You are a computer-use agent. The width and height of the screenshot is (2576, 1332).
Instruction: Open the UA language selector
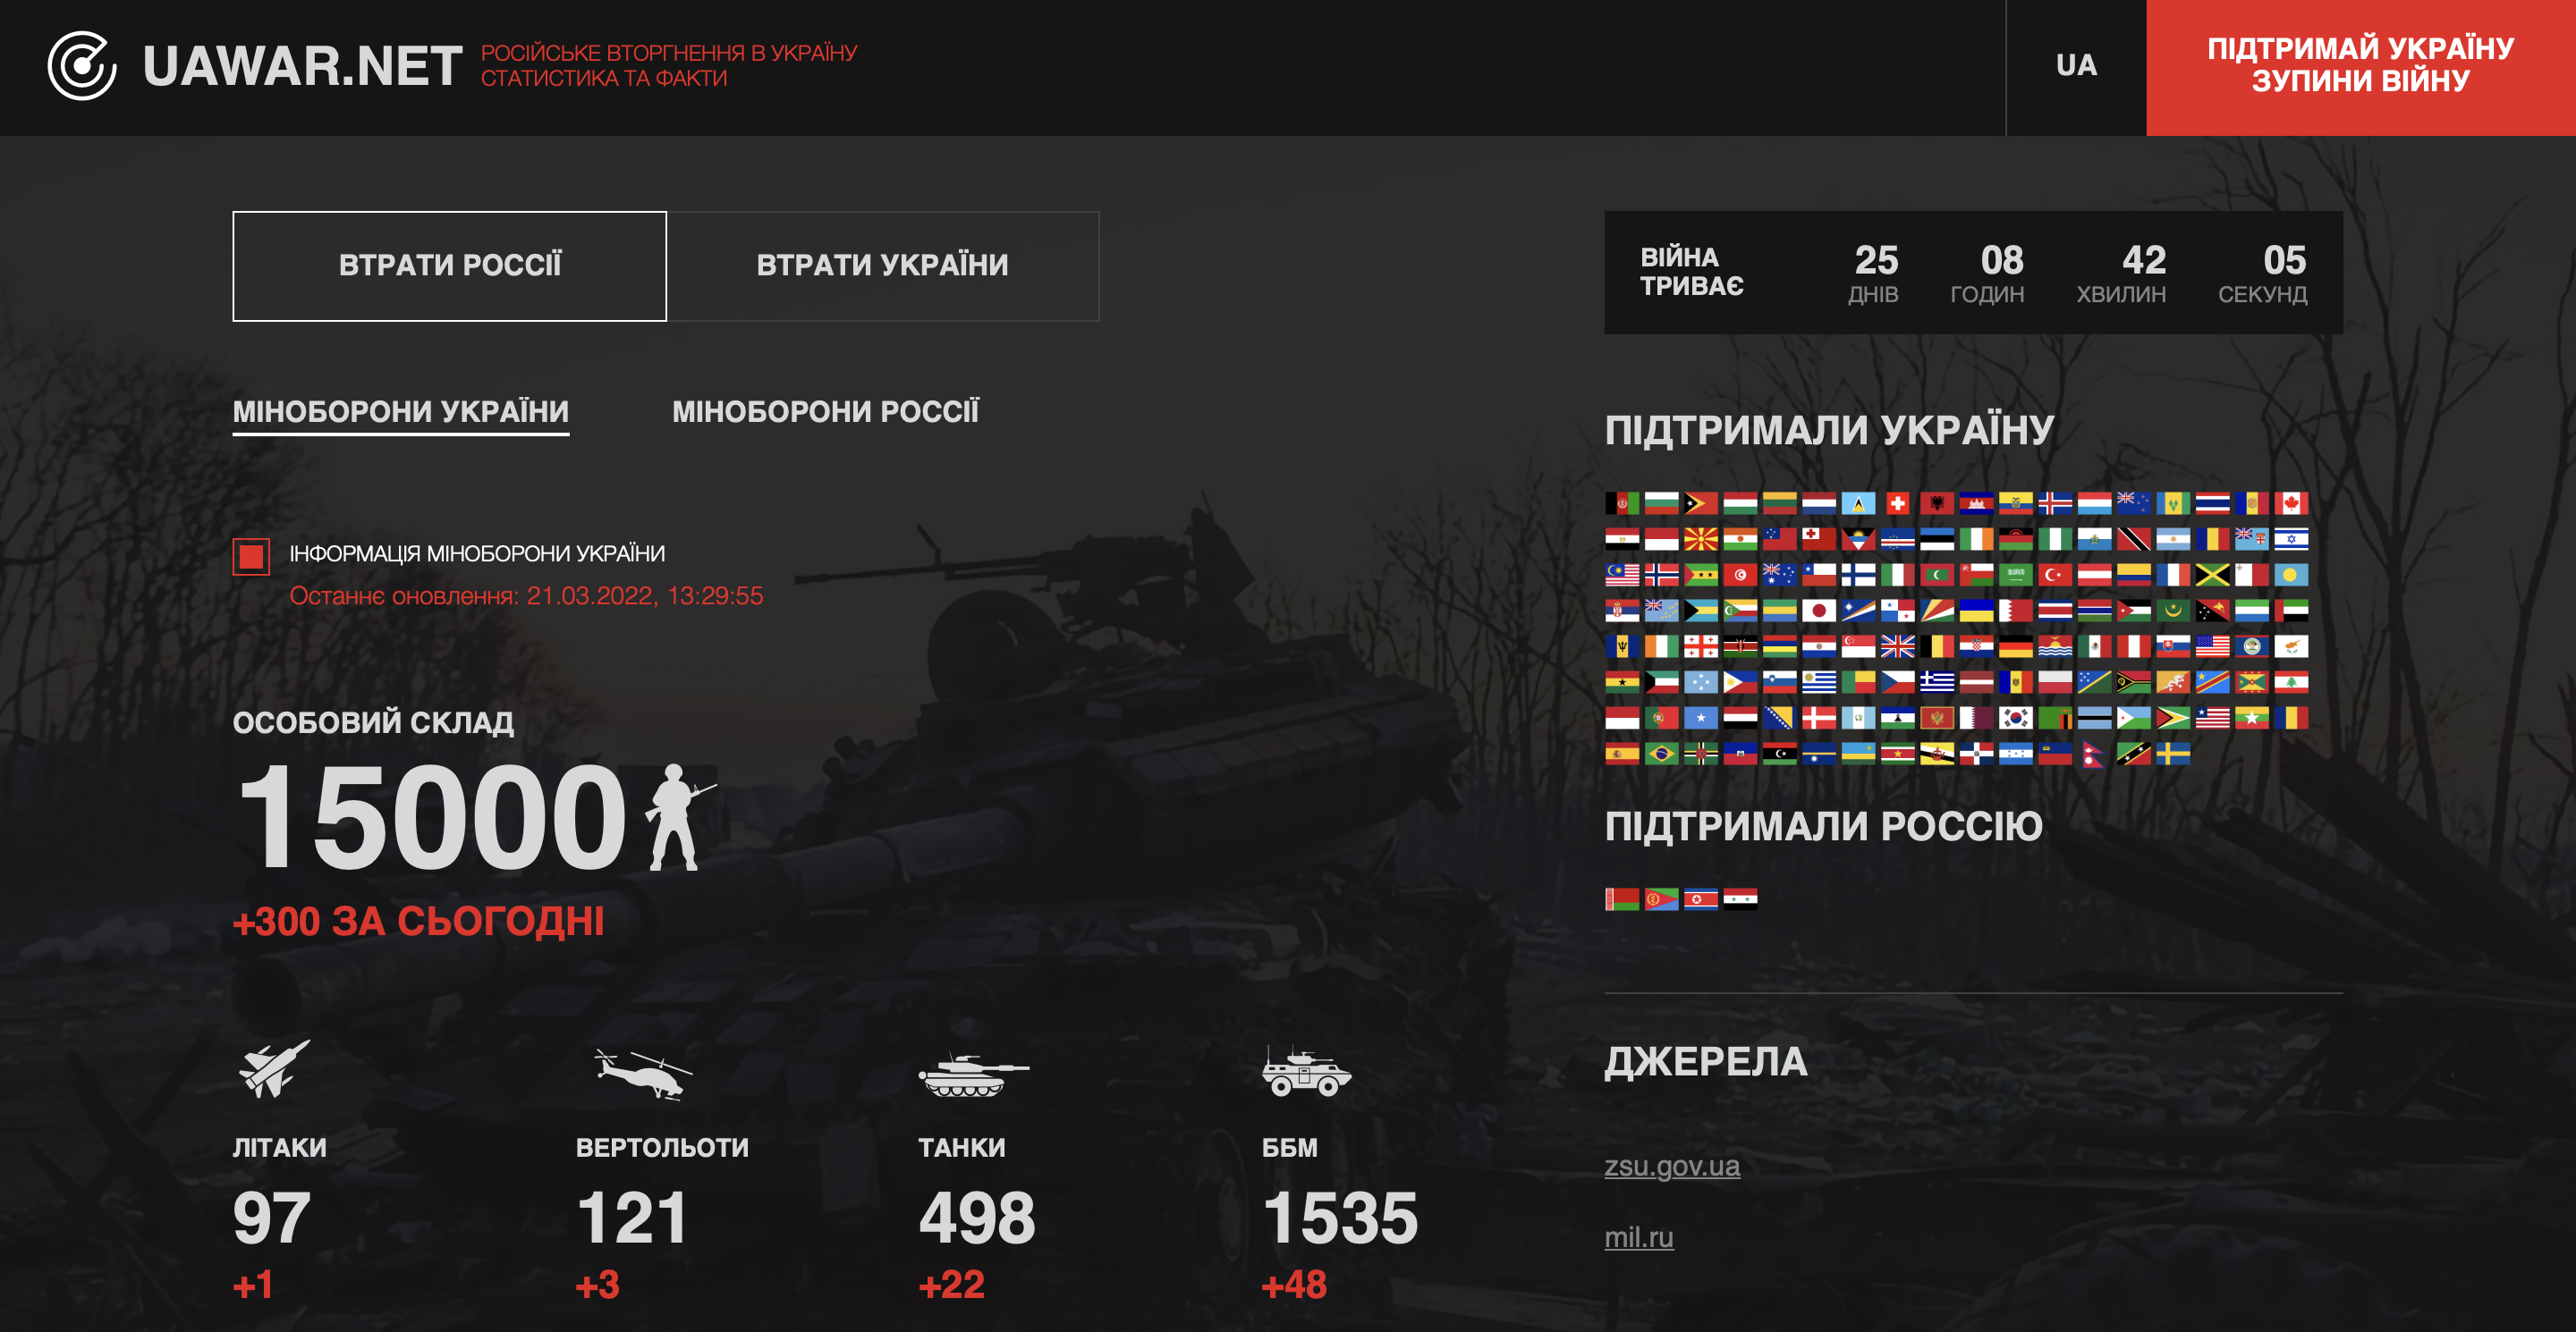pyautogui.click(x=2076, y=66)
